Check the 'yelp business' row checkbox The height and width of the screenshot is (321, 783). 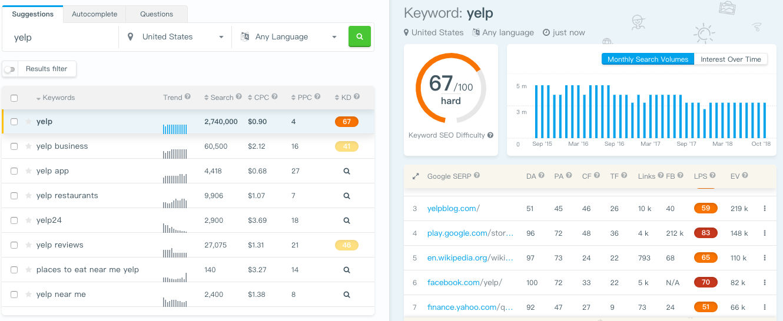(x=14, y=146)
